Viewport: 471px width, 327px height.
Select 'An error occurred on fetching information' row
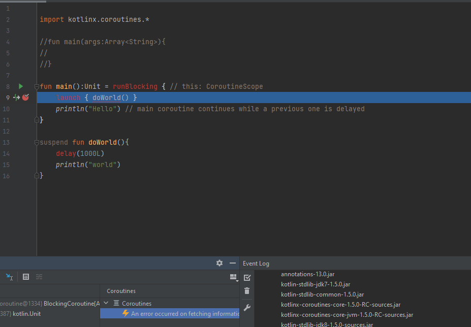(x=170, y=313)
